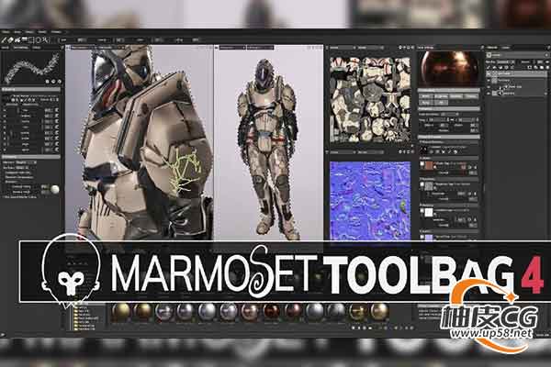This screenshot has width=551, height=367.
Task: Click the white brush tip sphere preview
Action: pos(55,189)
